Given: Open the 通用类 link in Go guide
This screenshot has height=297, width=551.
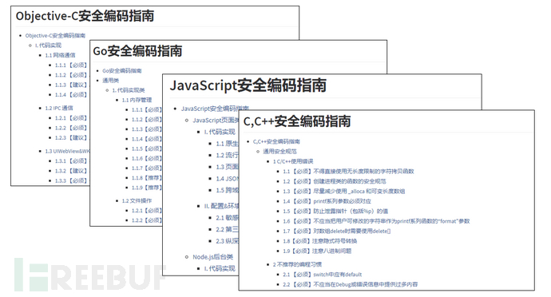Looking at the screenshot, I should (110, 80).
